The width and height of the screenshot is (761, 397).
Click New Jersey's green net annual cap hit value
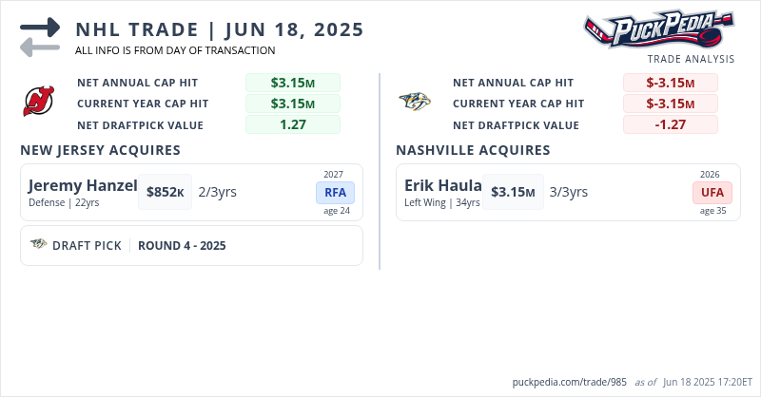[292, 83]
